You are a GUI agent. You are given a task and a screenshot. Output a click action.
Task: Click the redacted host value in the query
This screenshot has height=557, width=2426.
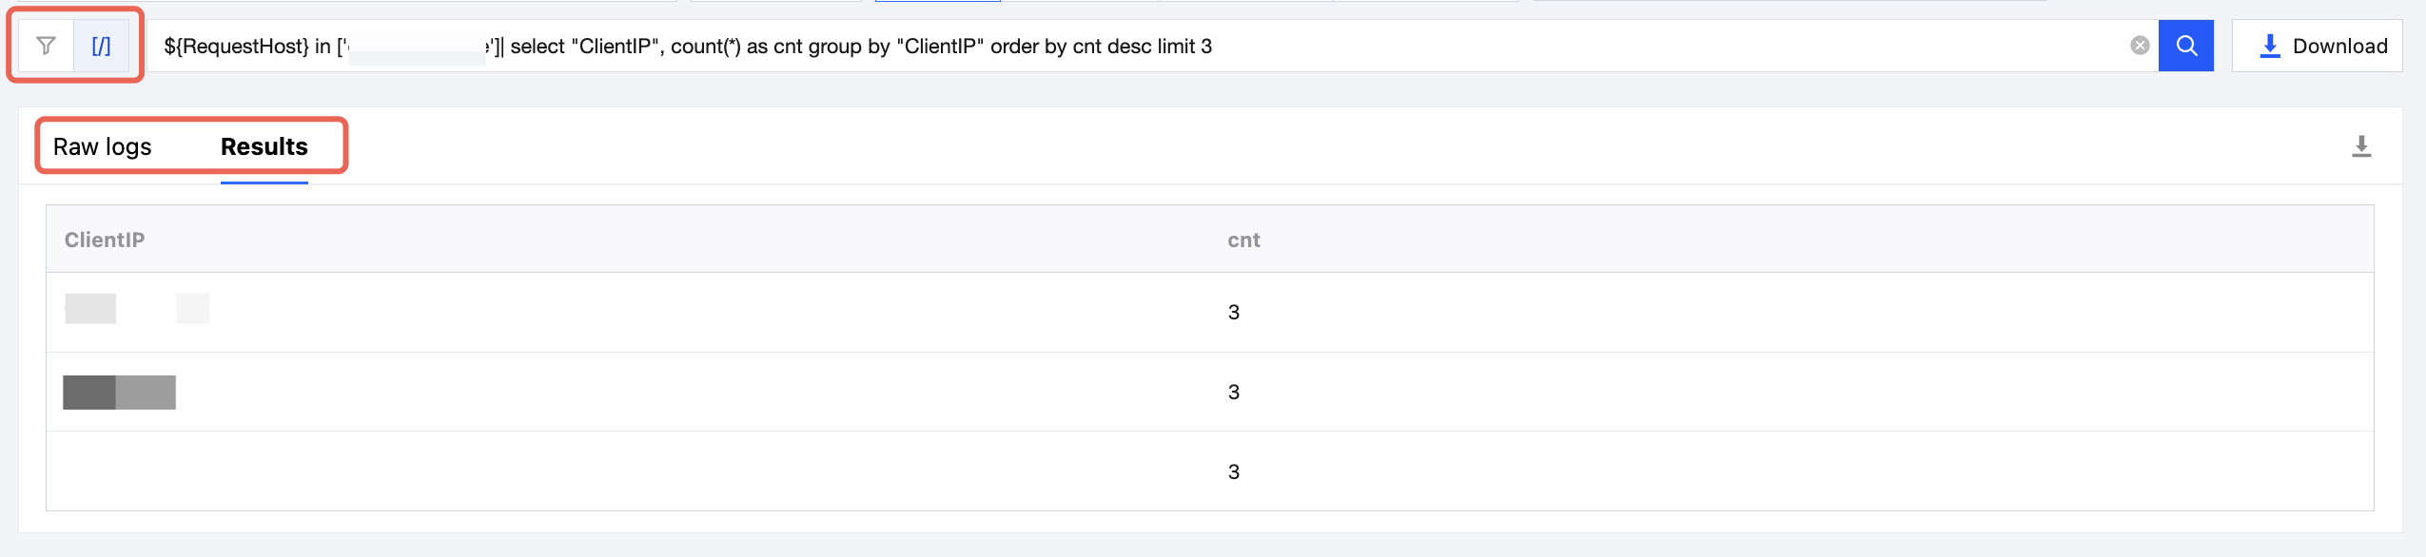click(x=418, y=48)
